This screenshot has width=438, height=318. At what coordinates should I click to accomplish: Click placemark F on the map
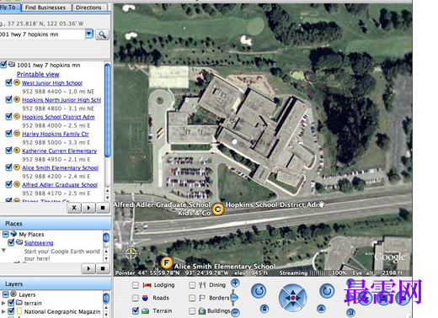166,262
